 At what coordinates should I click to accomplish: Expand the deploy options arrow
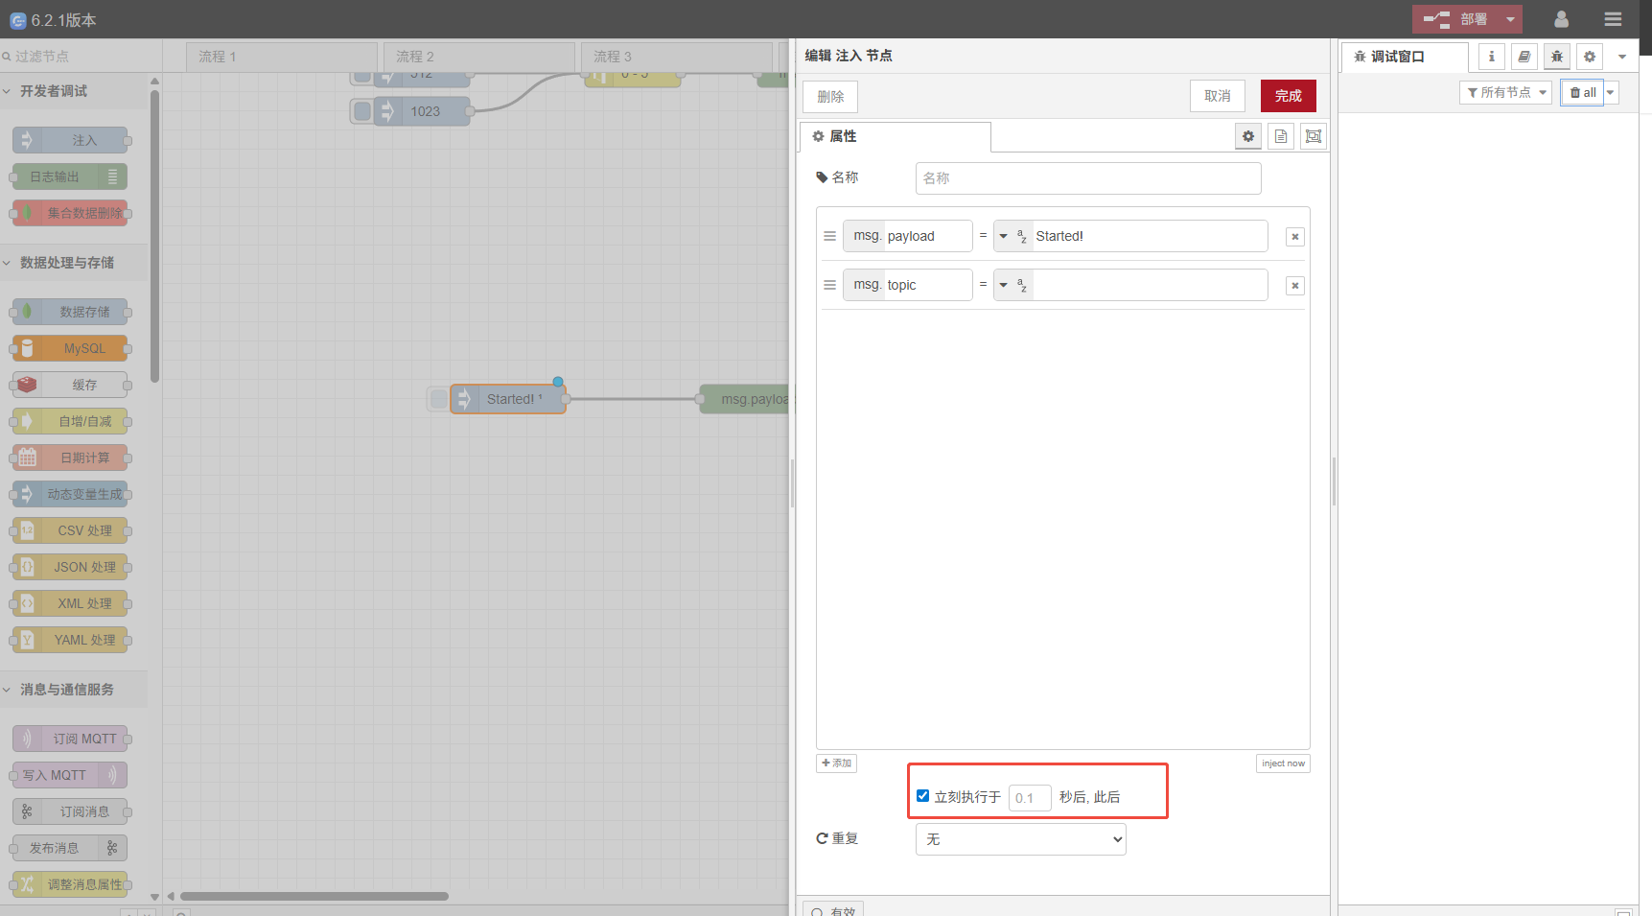click(1510, 19)
